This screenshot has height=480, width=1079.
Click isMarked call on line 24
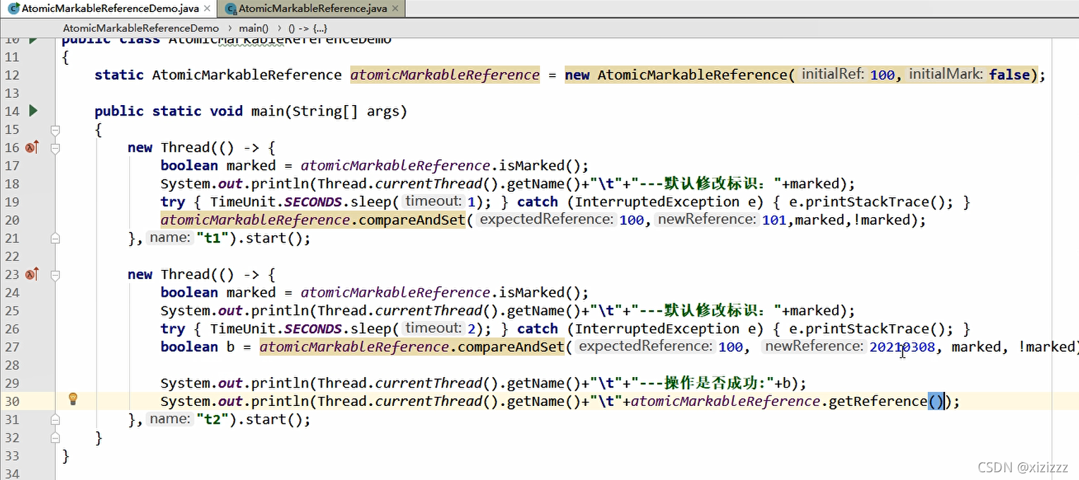[x=531, y=293]
